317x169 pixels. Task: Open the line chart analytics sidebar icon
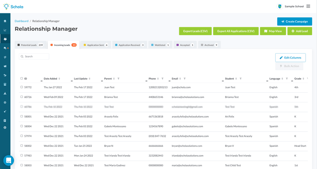pyautogui.click(x=5, y=30)
